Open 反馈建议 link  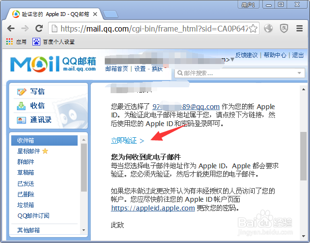(246, 55)
